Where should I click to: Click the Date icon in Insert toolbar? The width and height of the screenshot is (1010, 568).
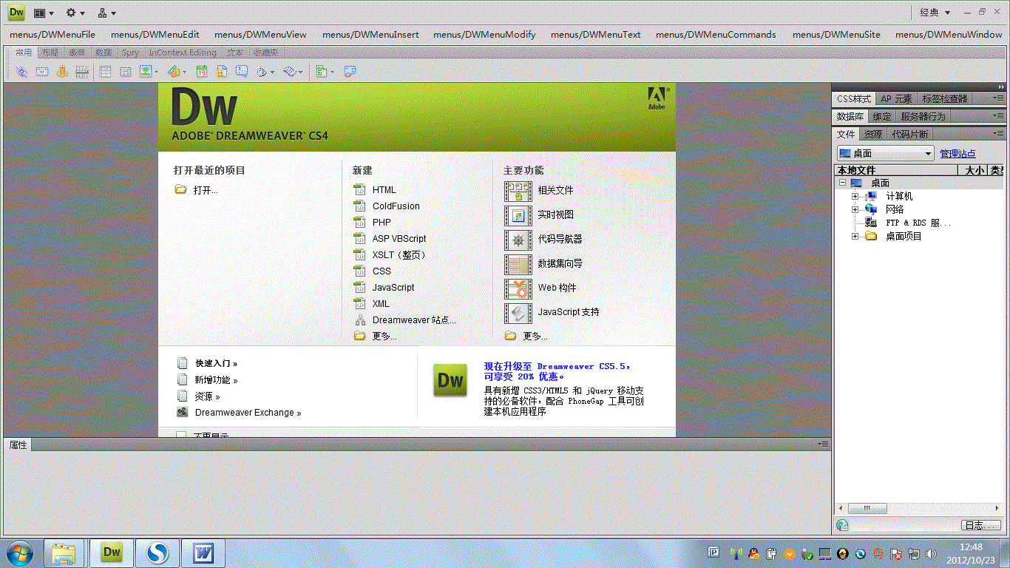(x=201, y=72)
